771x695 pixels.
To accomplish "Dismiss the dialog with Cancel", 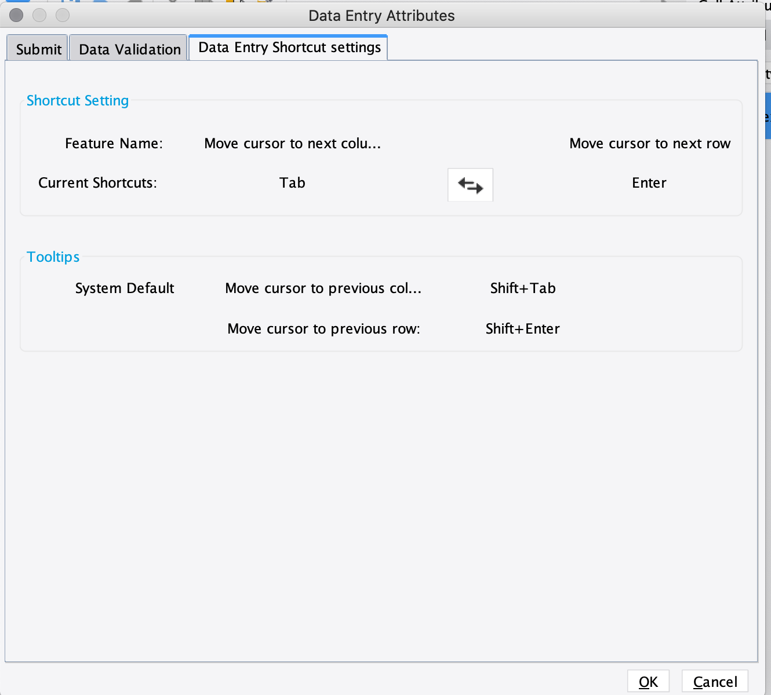I will tap(714, 681).
